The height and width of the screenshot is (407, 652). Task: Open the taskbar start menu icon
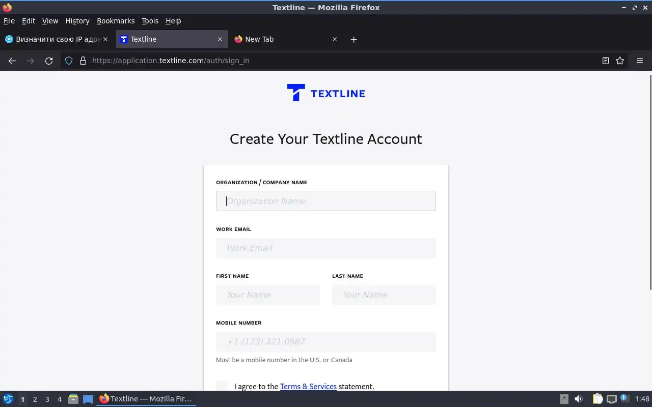[x=8, y=399]
